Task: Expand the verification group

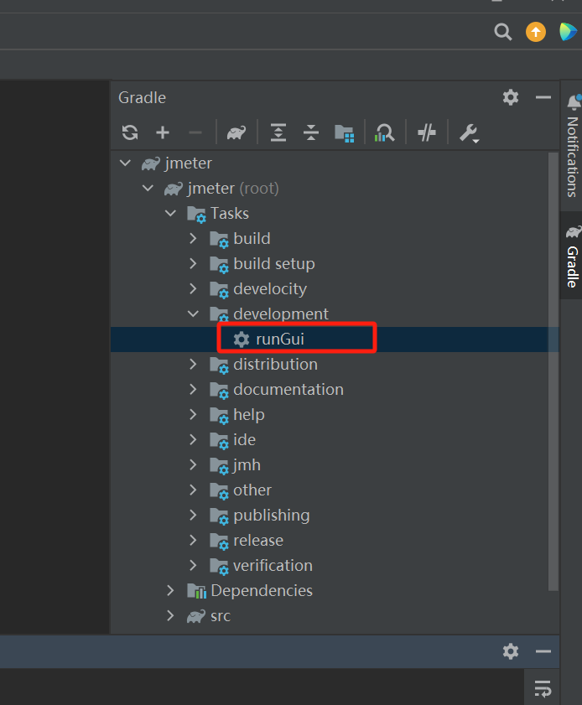Action: 193,566
